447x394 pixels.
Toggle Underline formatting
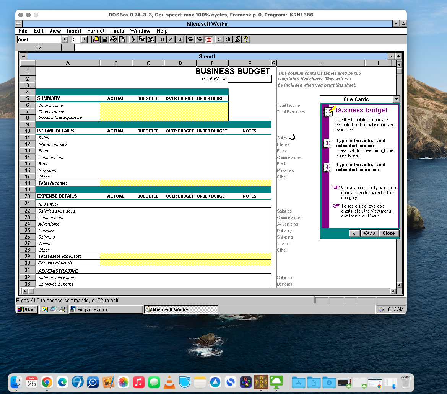coord(180,39)
